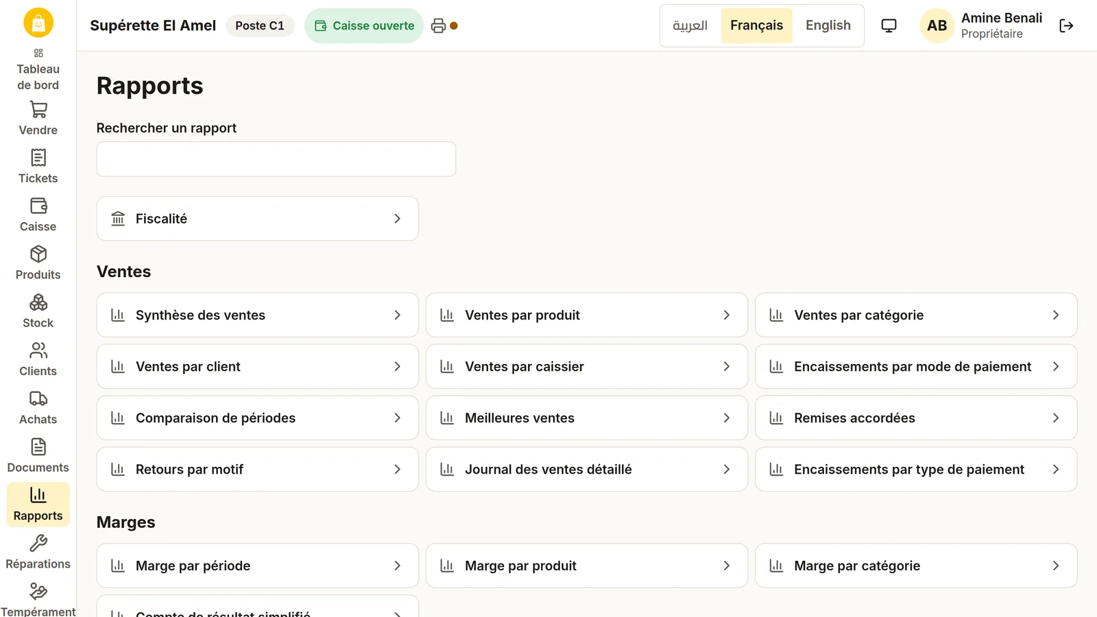Viewport: 1097px width, 617px height.
Task: Open Réparations wrench section
Action: pyautogui.click(x=38, y=553)
